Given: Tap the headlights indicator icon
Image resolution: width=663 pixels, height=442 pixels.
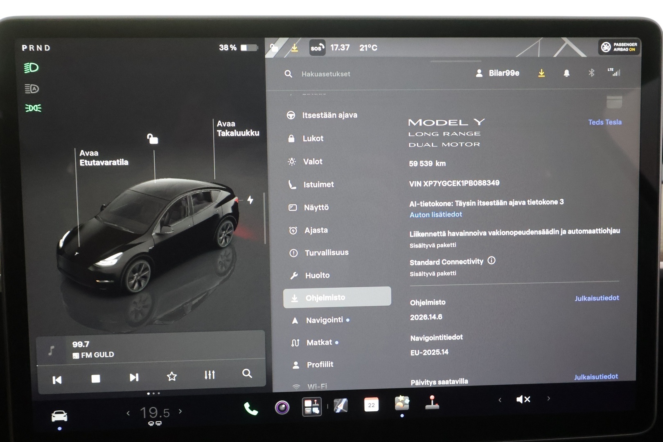Looking at the screenshot, I should 31,68.
